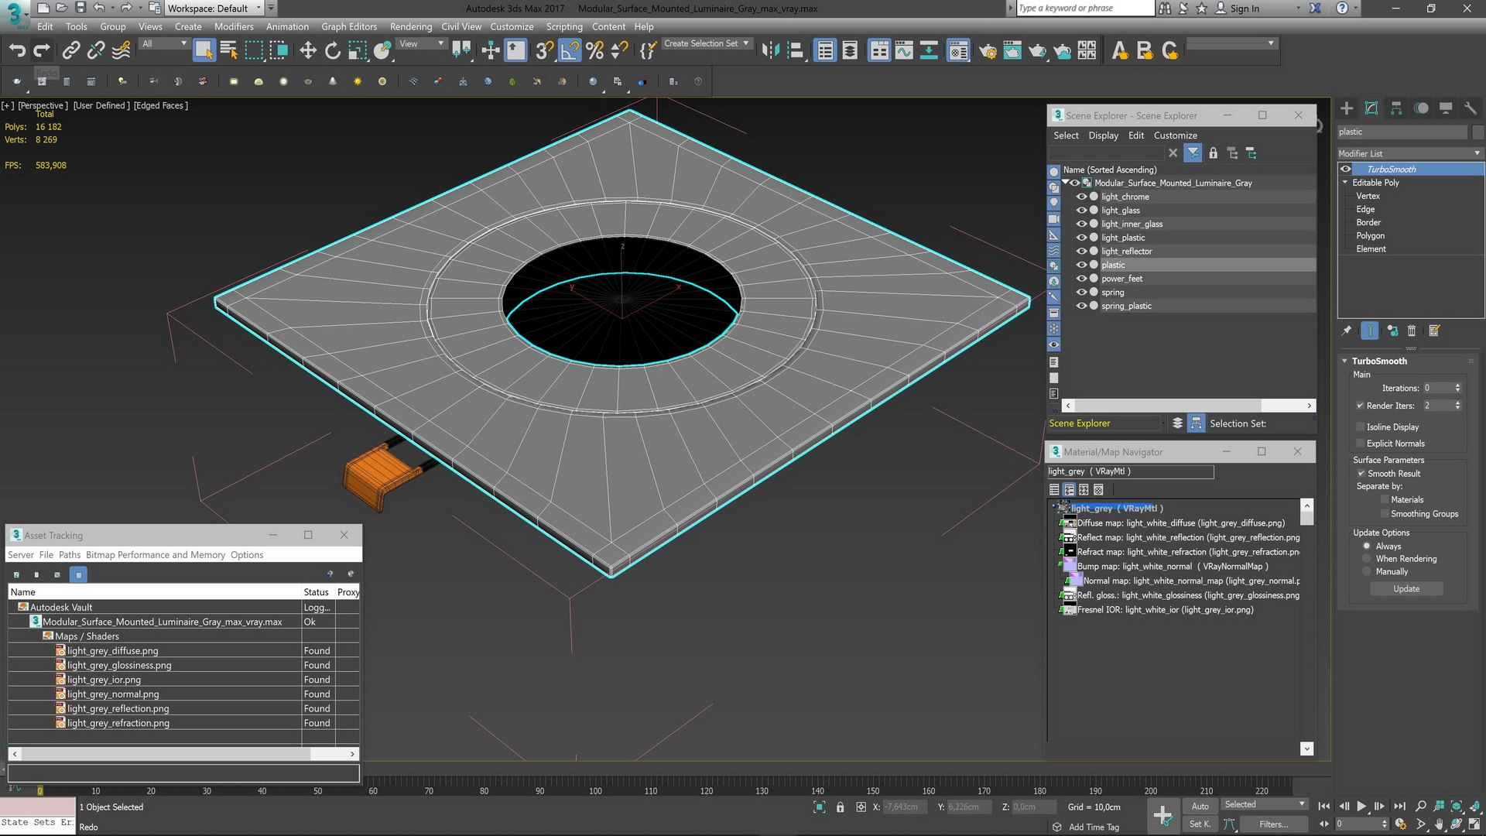Click the Utilities wrench panel icon
Screen dimensions: 1486x836
tap(1471, 108)
